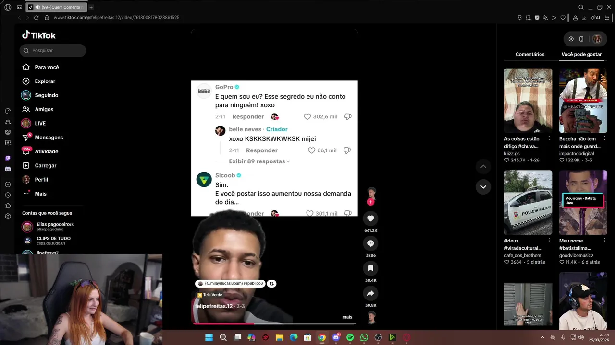Open browser easy setup sliders icon
The image size is (615, 345).
coord(607,18)
